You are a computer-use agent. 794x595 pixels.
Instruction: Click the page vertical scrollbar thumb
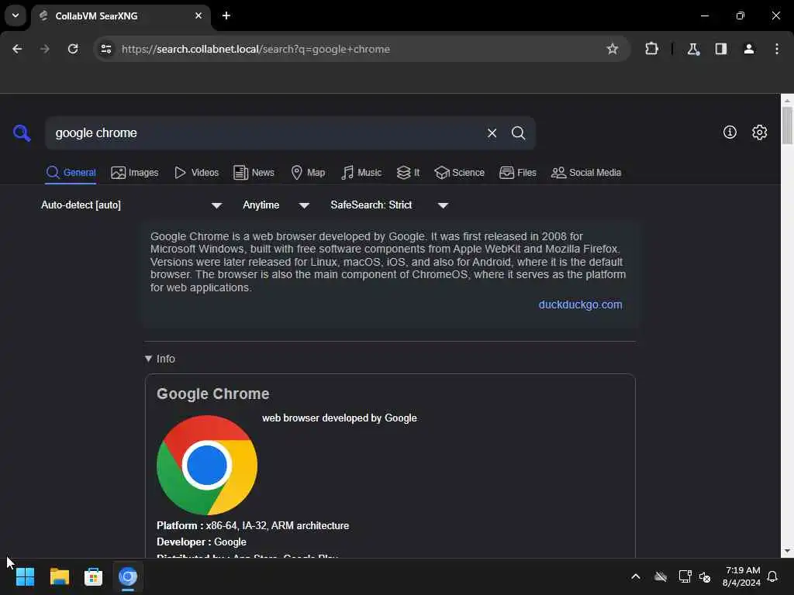787,126
